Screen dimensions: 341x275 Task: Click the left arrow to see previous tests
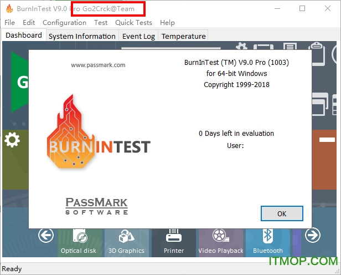tap(45, 235)
